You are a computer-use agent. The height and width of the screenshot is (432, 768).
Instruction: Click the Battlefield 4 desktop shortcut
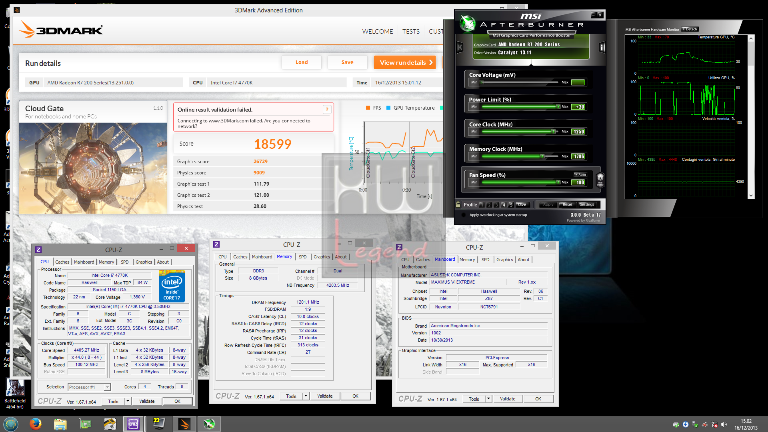point(15,394)
